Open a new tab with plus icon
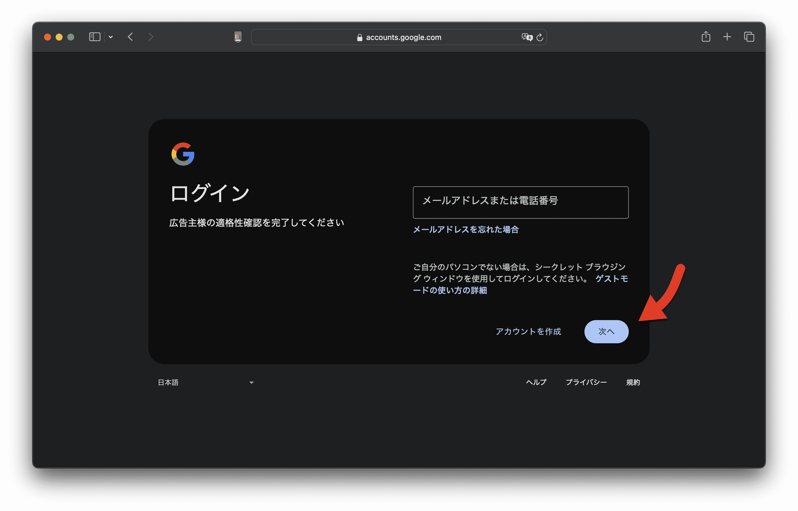The height and width of the screenshot is (511, 798). pos(727,37)
